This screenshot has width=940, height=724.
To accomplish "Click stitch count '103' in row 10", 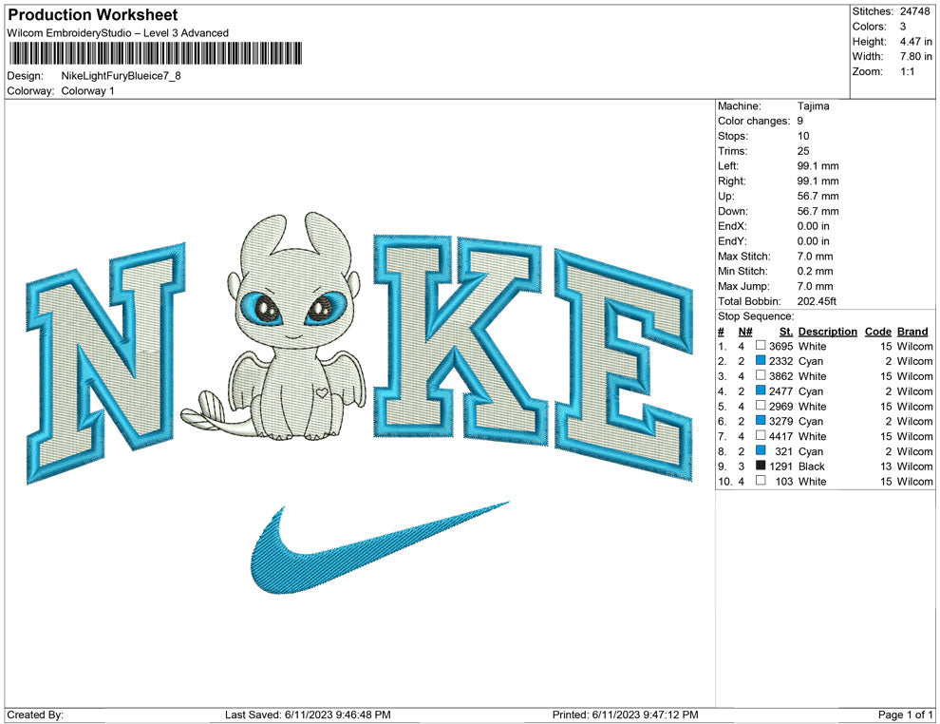I will (784, 481).
